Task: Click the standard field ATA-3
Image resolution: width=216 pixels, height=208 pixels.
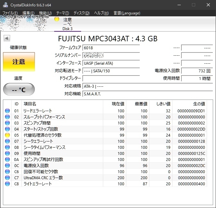Action: (148, 86)
